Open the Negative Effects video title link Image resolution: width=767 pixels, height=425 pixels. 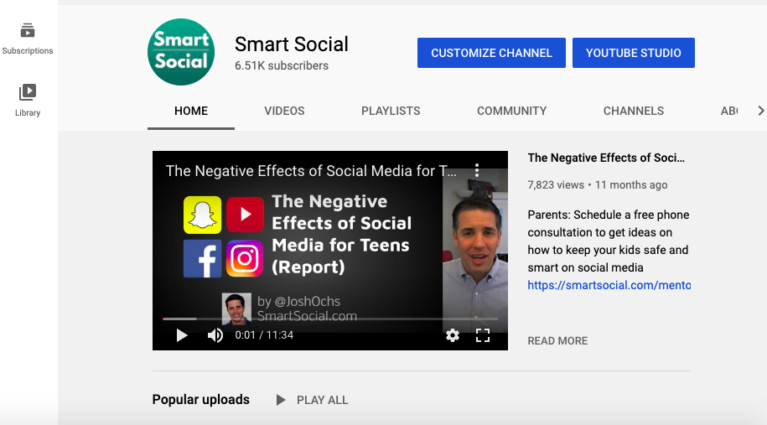pos(606,158)
